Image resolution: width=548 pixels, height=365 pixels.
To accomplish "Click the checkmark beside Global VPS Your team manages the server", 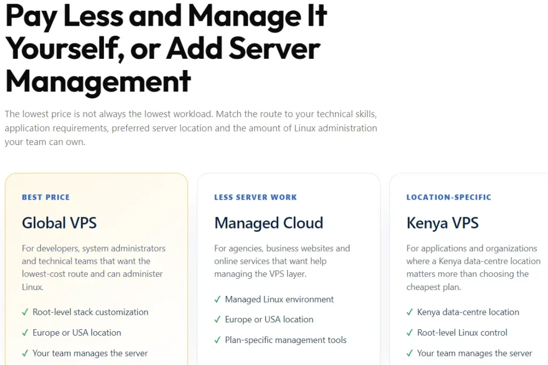I will [25, 353].
